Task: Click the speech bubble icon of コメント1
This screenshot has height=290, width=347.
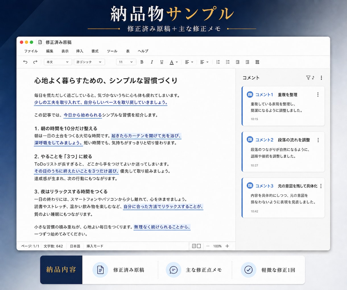Action: point(250,94)
